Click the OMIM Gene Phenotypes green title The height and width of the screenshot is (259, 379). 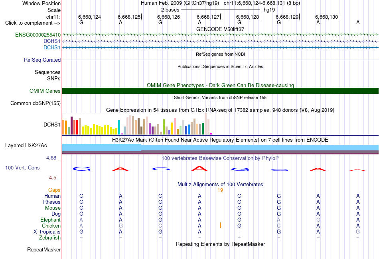(220, 86)
